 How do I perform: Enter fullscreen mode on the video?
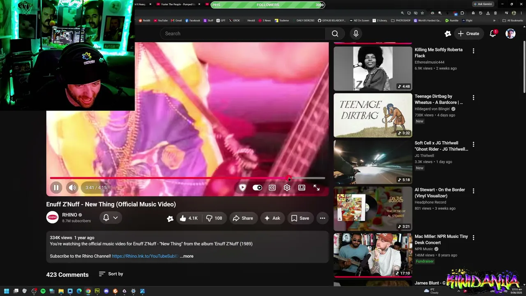coord(316,188)
